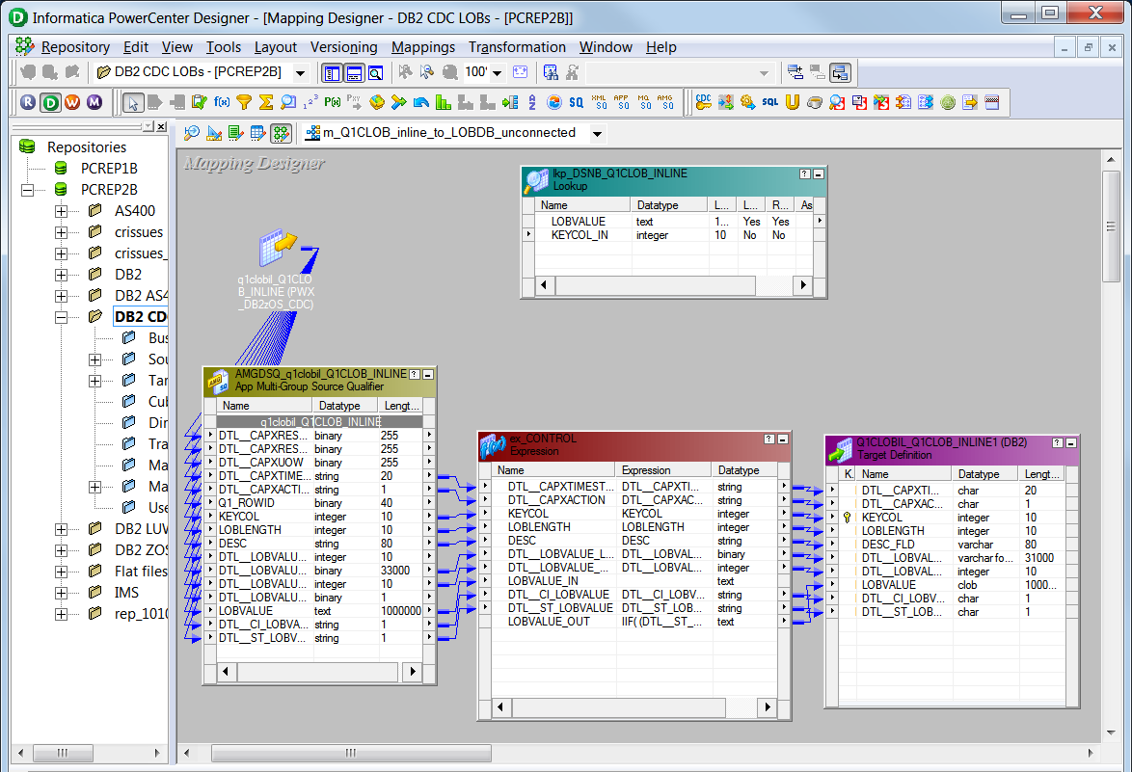Click the Repository Manager R icon
1132x772 pixels.
click(28, 102)
